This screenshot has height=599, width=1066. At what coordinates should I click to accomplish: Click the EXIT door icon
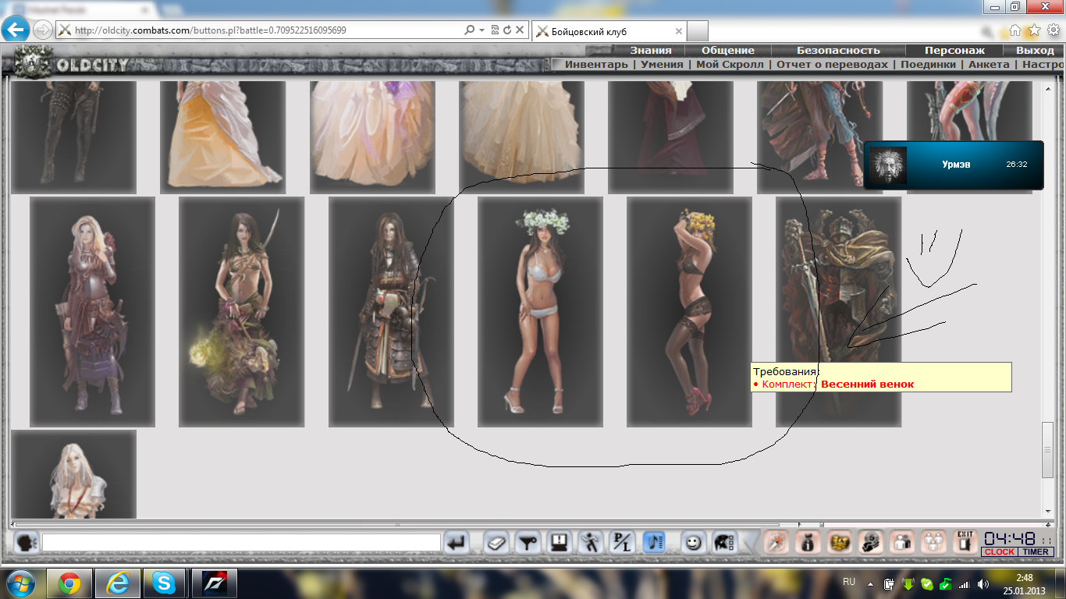point(966,542)
